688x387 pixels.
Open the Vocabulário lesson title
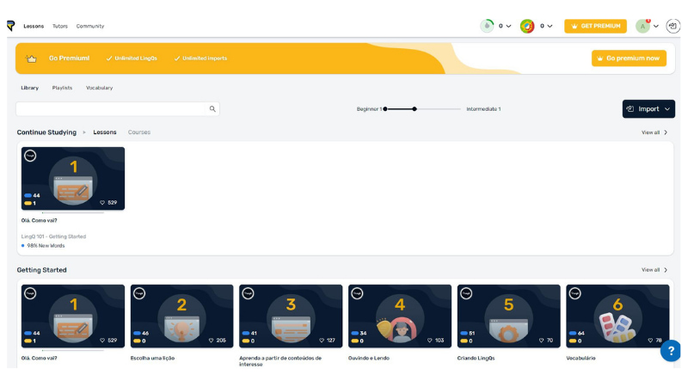coord(581,358)
